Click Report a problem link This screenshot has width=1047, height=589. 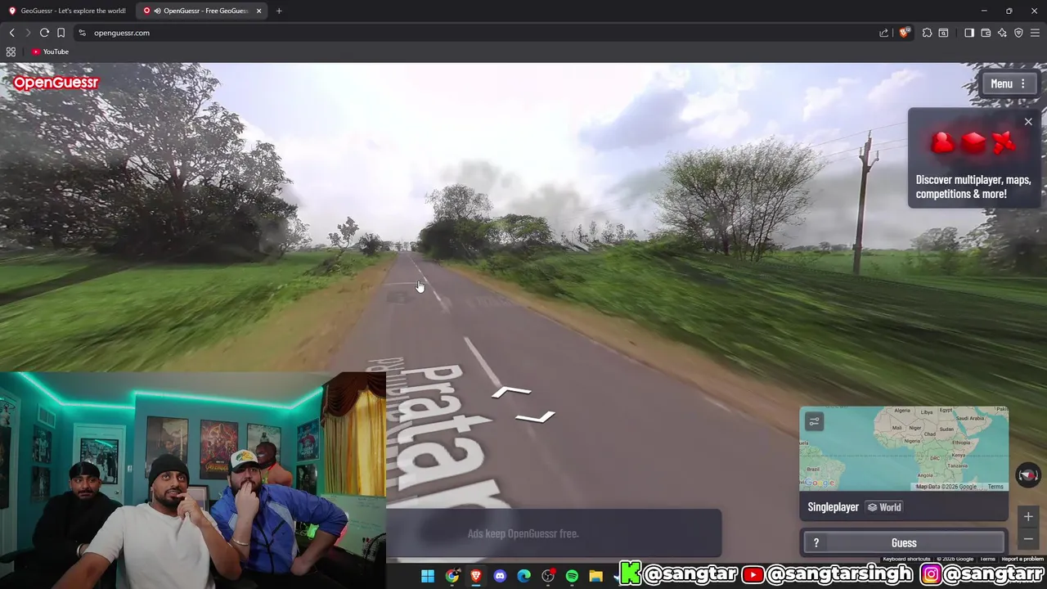(x=1022, y=559)
